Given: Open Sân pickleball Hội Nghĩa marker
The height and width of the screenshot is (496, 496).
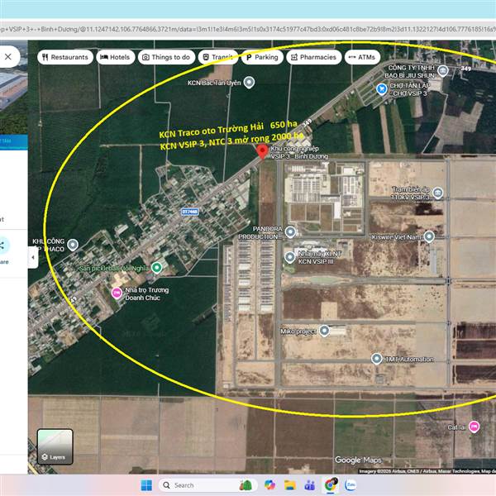Looking at the screenshot, I should 156,268.
